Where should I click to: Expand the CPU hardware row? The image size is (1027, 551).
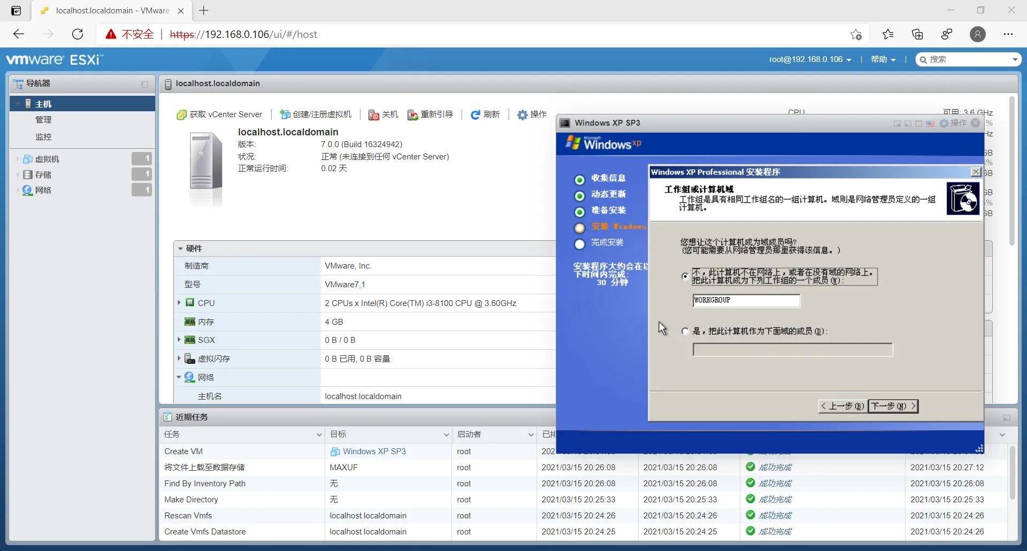coord(179,303)
